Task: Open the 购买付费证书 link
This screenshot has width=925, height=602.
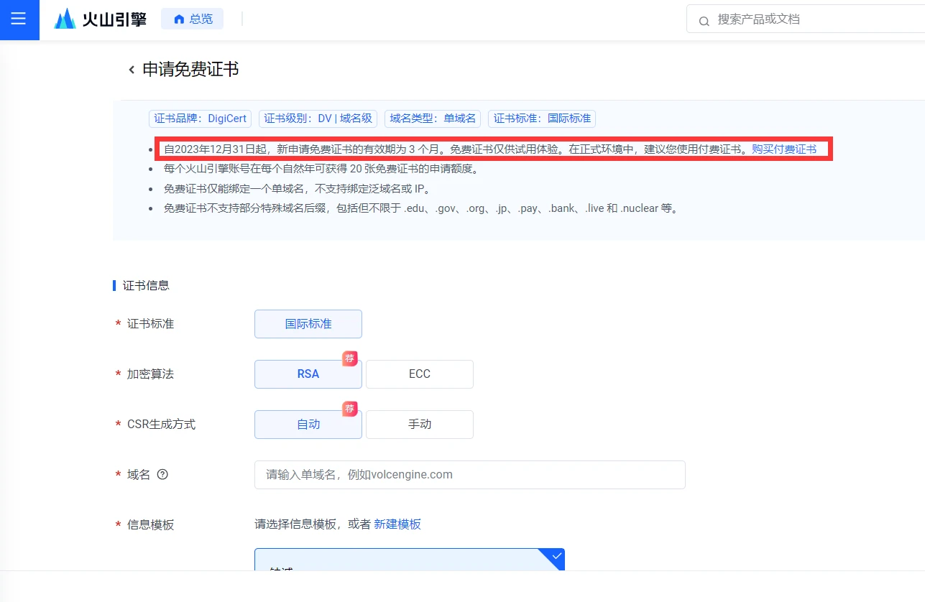Action: [783, 149]
